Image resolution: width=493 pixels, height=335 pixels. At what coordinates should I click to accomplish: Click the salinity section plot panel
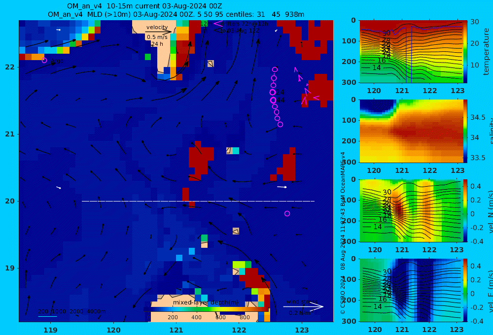(411, 131)
